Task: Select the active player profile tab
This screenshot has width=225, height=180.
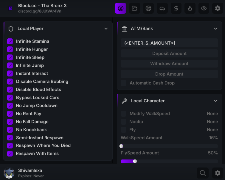Action: (121, 8)
